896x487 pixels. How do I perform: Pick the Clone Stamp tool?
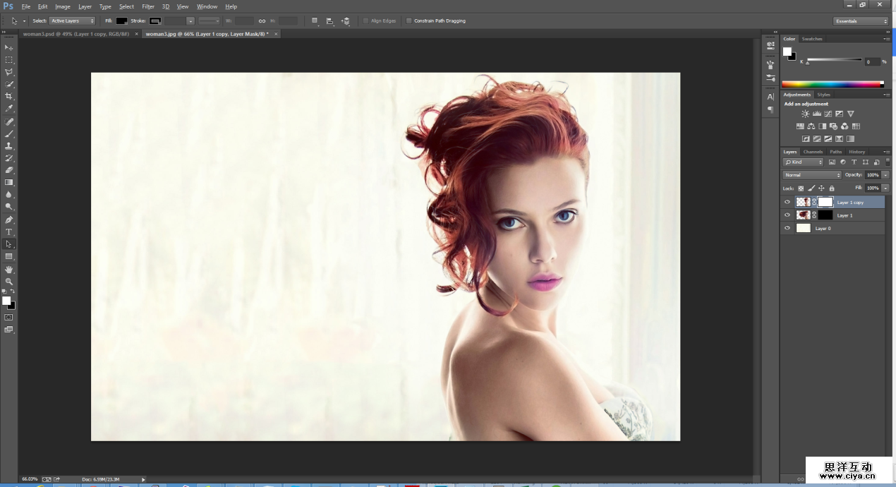[x=9, y=145]
